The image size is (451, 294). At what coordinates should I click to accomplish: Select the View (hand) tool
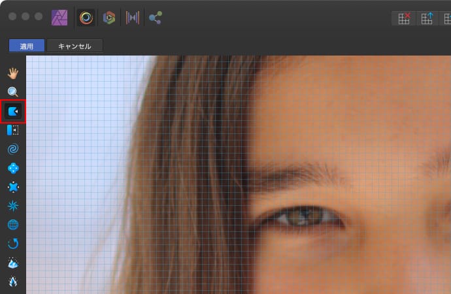(13, 73)
